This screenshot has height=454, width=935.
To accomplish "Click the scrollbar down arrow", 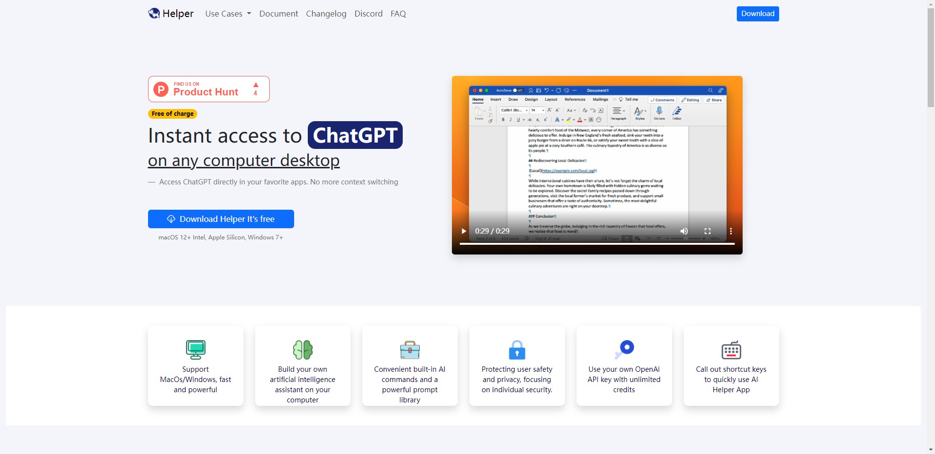I will click(931, 450).
